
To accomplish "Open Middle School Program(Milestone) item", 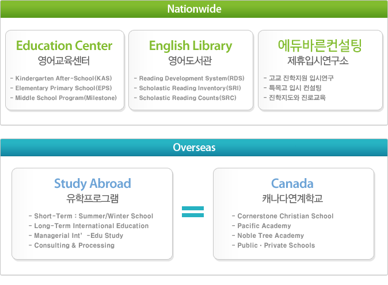I will [66, 98].
